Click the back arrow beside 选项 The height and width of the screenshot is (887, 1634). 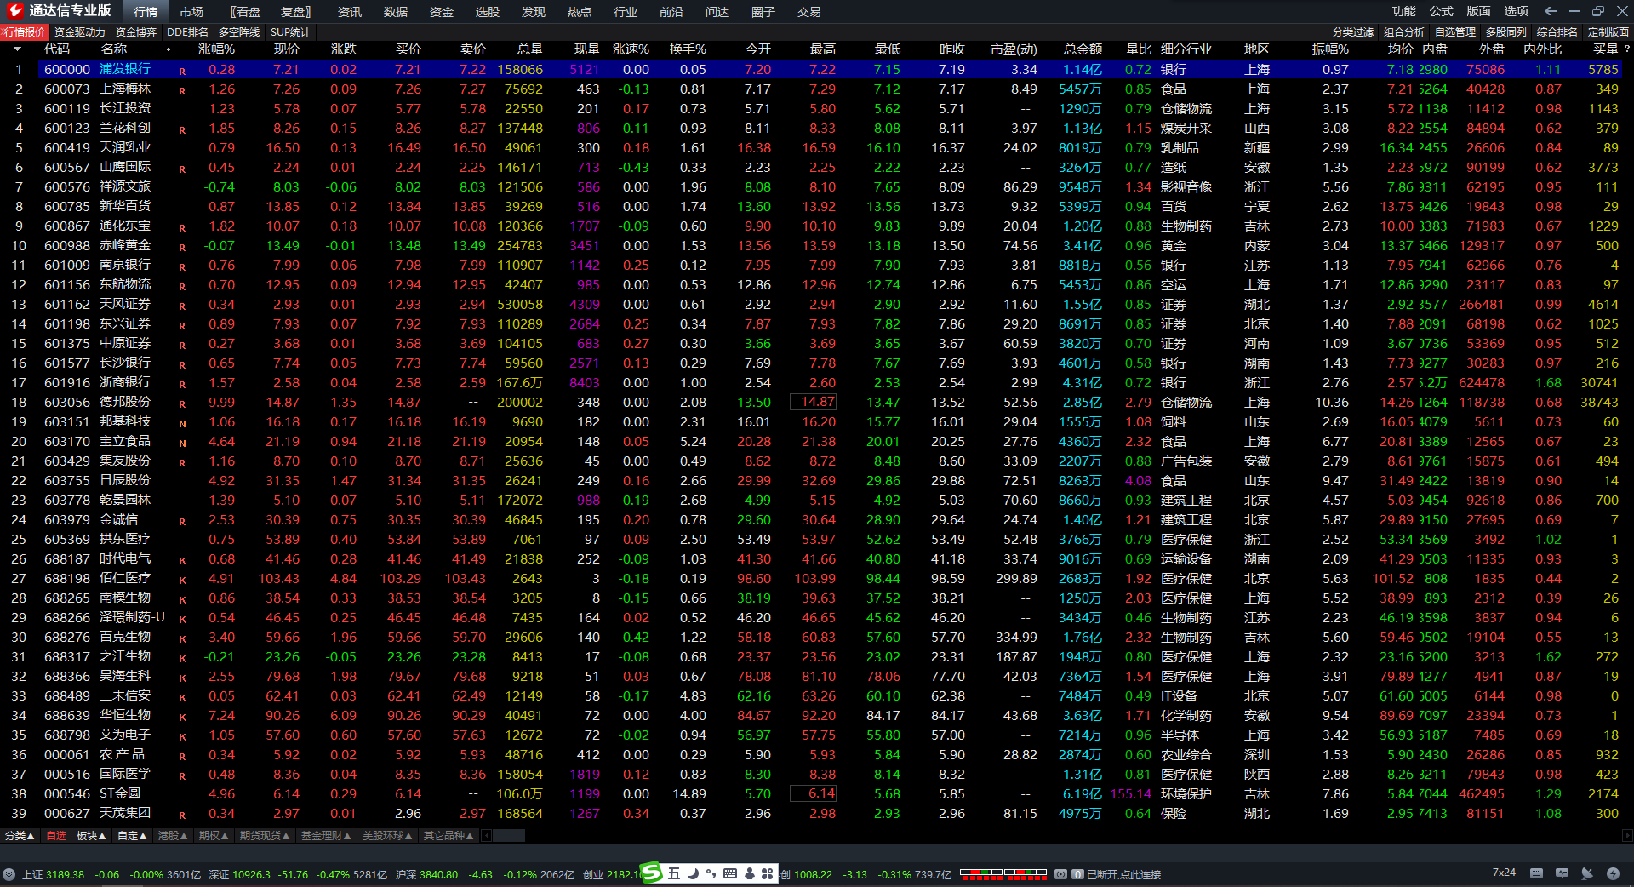tap(1551, 11)
